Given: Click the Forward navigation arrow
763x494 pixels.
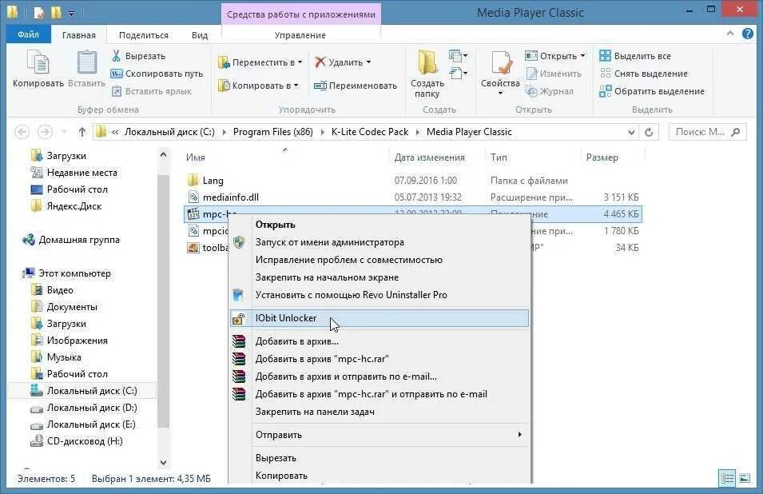Looking at the screenshot, I should point(45,132).
